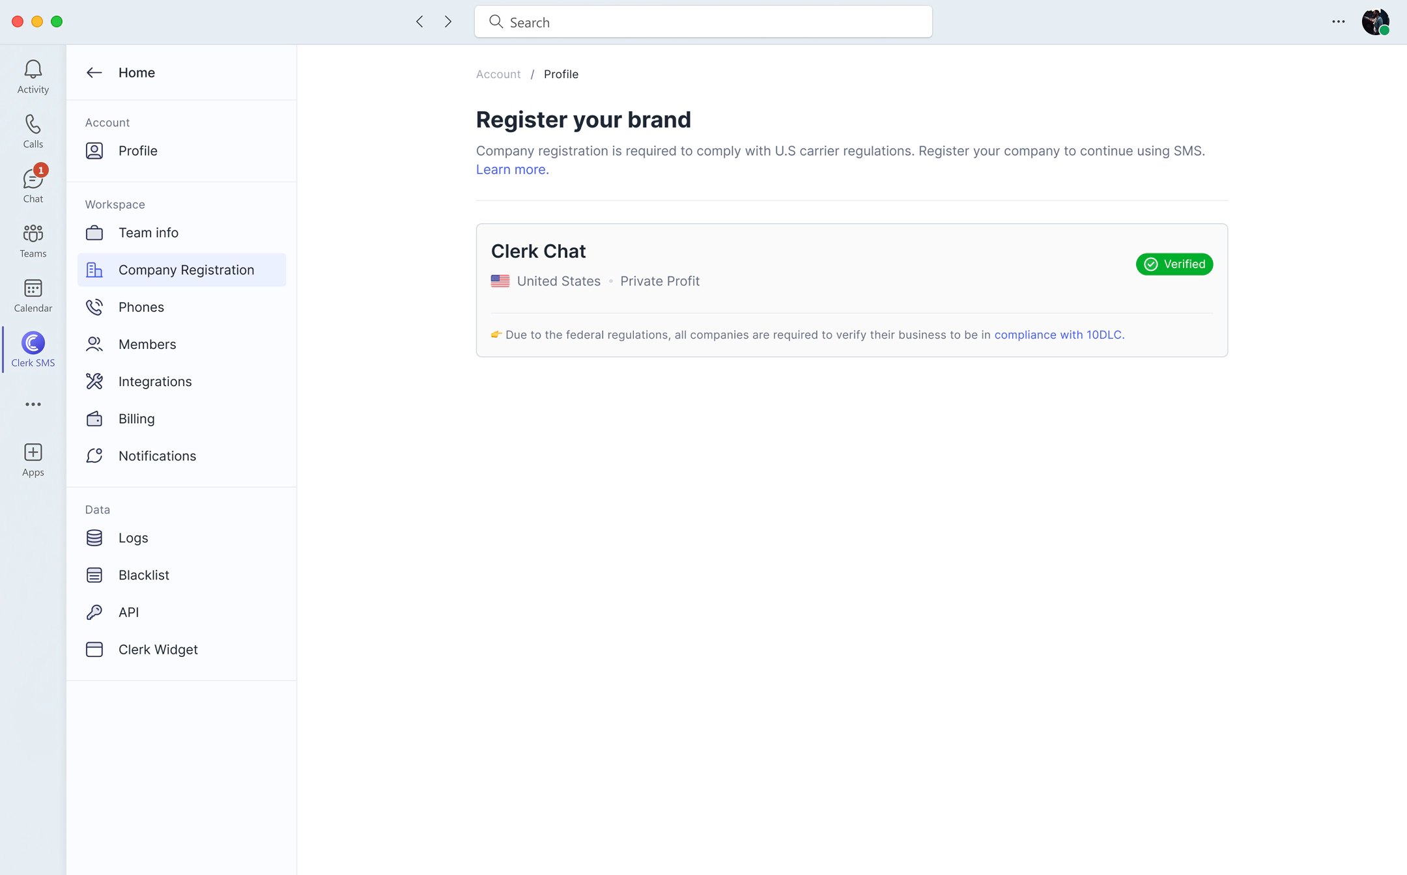Select Company Registration in sidebar
Viewport: 1407px width, 875px height.
click(181, 270)
